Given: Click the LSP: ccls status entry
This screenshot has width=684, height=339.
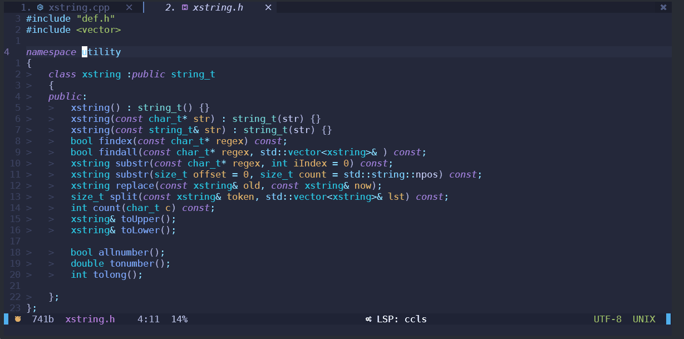Looking at the screenshot, I should 402,319.
